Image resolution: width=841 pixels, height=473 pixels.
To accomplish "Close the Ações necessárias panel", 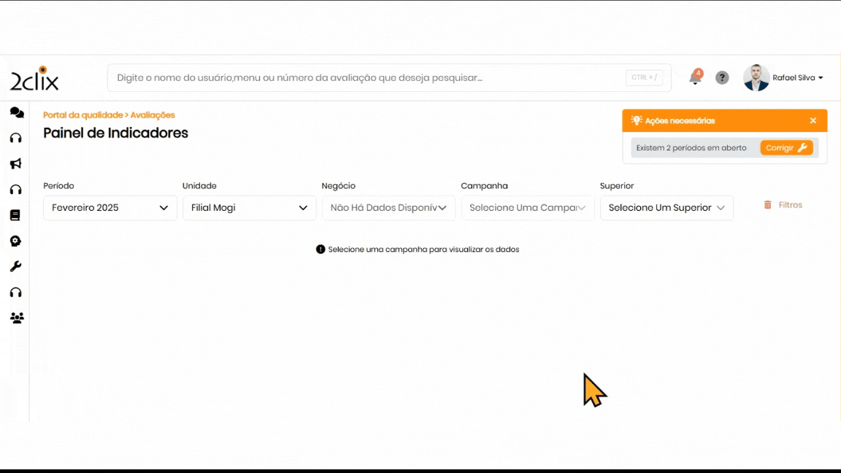I will click(x=813, y=120).
